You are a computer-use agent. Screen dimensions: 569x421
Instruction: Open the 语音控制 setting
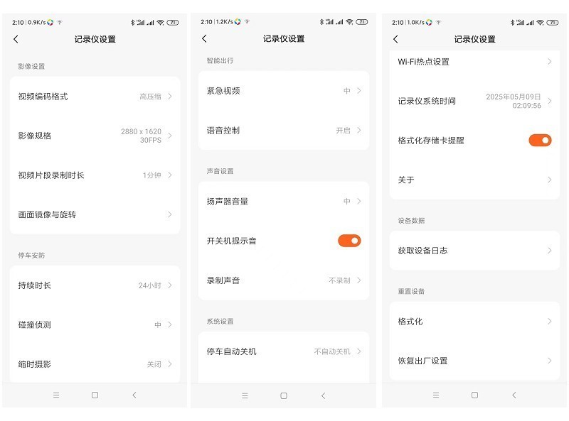(284, 131)
